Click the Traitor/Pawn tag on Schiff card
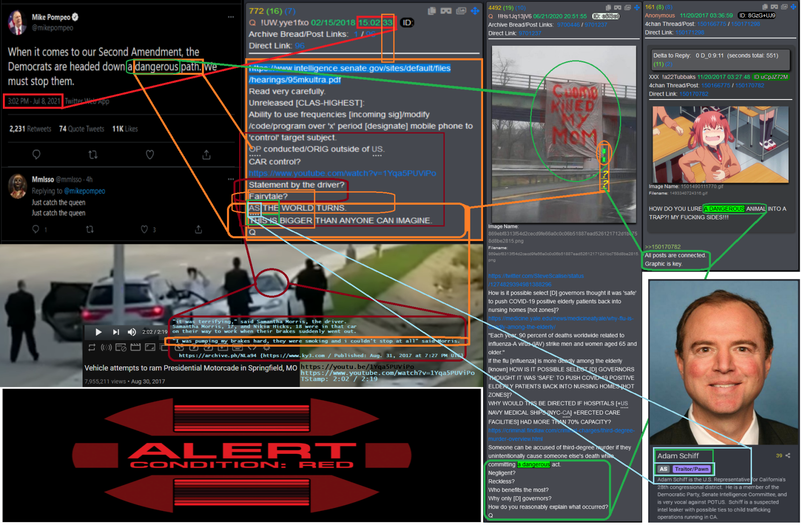The image size is (802, 525). click(692, 469)
